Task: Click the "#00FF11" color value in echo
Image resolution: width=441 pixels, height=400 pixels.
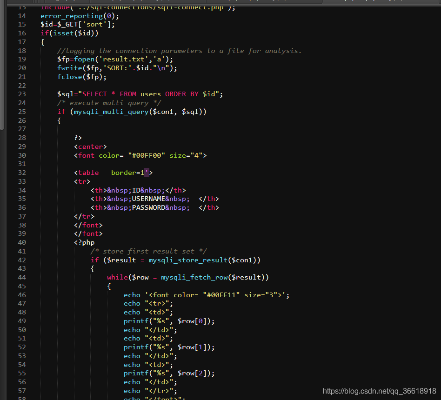Action: coord(221,295)
